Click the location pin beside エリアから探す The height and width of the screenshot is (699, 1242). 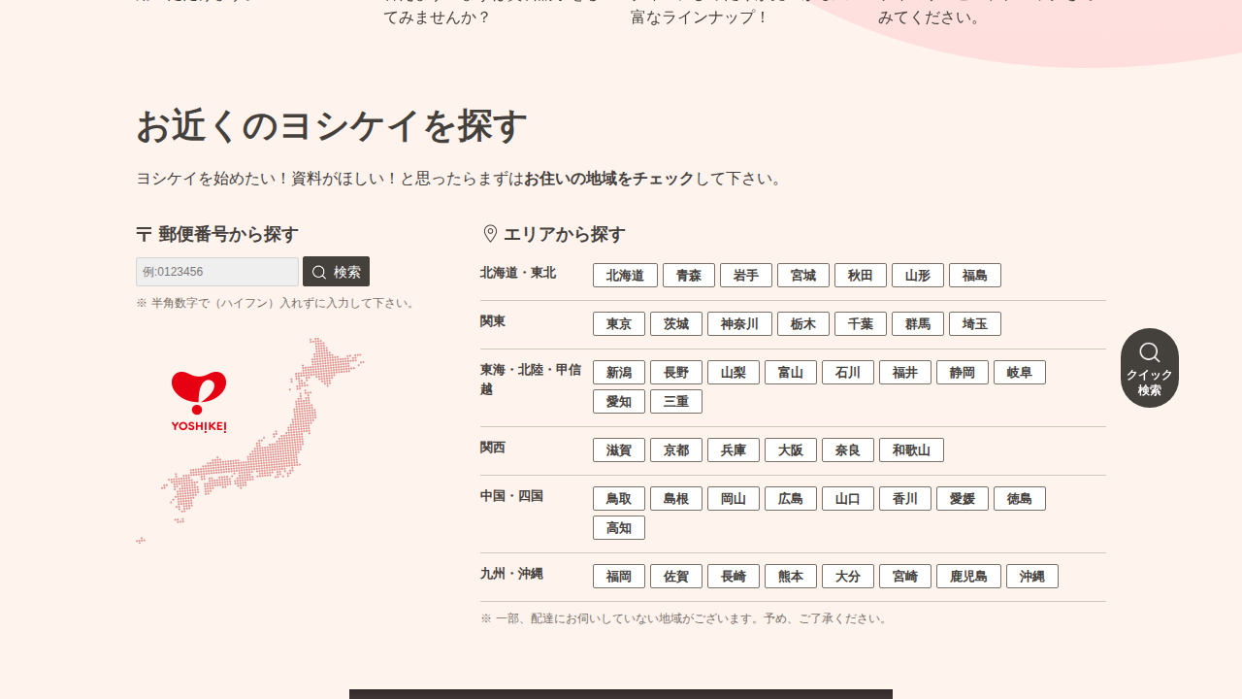pos(490,231)
